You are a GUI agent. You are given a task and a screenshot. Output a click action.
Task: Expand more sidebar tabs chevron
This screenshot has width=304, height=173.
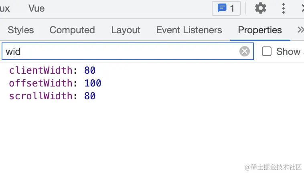pyautogui.click(x=300, y=30)
